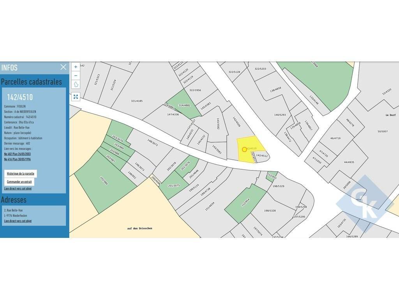Open the direct link under Adresses

[18, 221]
